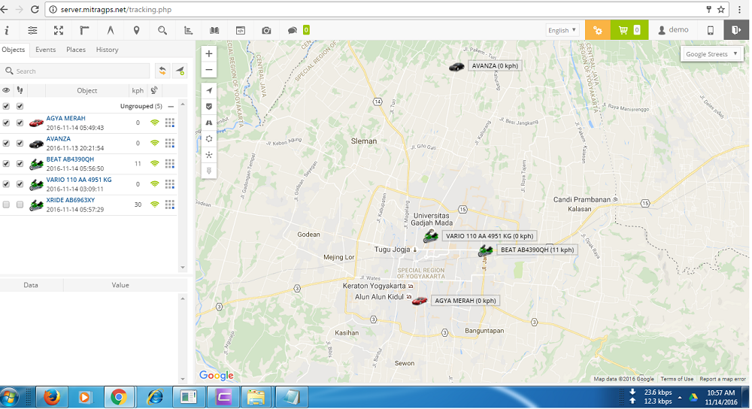Open the green shopping cart button
Viewport: 752px width, 409px height.
click(x=629, y=30)
